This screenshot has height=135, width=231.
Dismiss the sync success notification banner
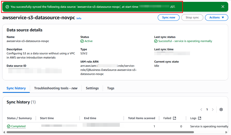pyautogui.click(x=223, y=6)
